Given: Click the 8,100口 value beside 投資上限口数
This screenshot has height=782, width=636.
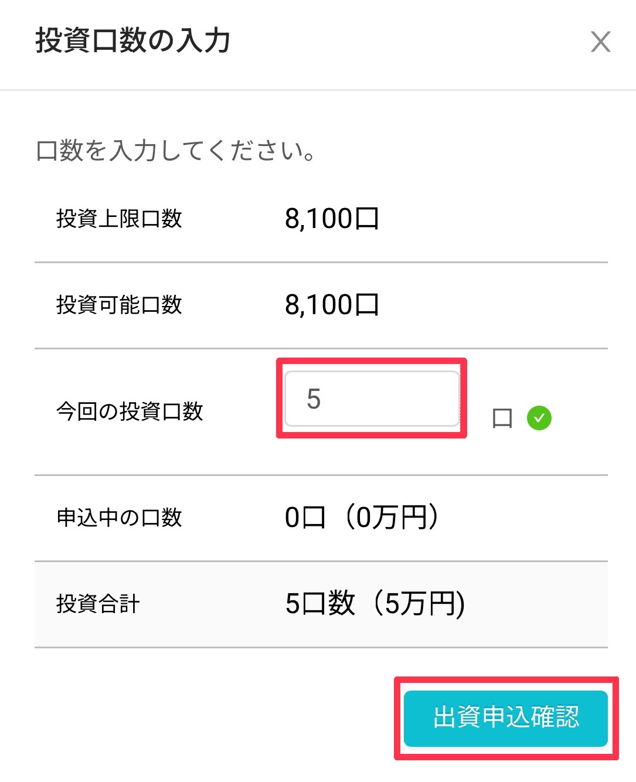Looking at the screenshot, I should pyautogui.click(x=332, y=219).
